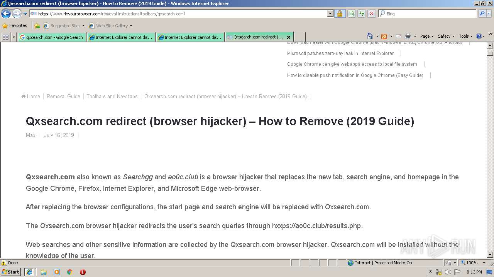Open the recent pages dropdown arrow
The image size is (494, 277).
click(x=25, y=14)
